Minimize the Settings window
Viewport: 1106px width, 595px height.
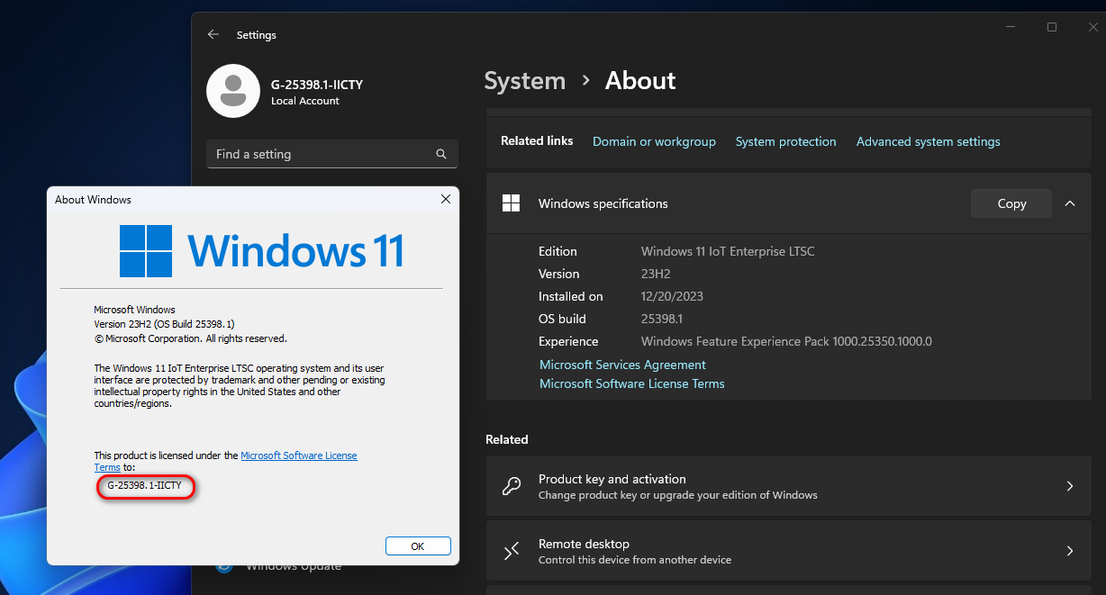(1010, 28)
